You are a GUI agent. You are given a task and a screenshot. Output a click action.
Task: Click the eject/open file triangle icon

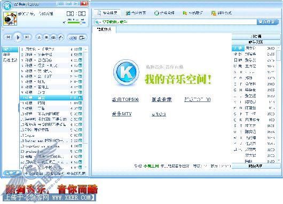point(39,37)
